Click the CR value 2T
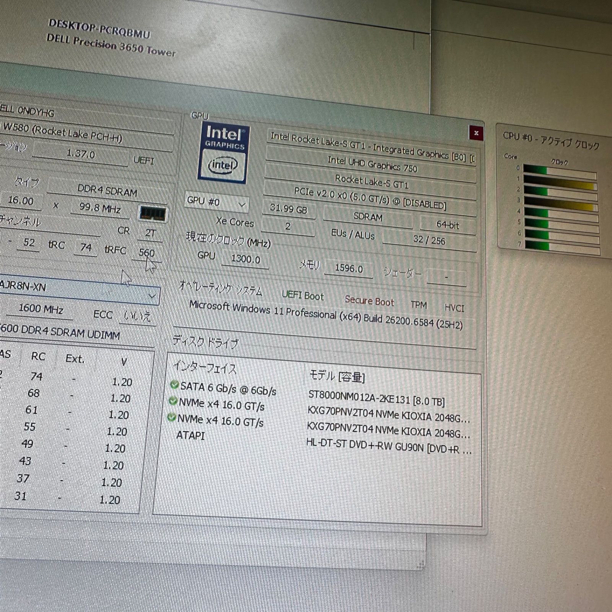Viewport: 612px width, 612px height. pyautogui.click(x=150, y=233)
